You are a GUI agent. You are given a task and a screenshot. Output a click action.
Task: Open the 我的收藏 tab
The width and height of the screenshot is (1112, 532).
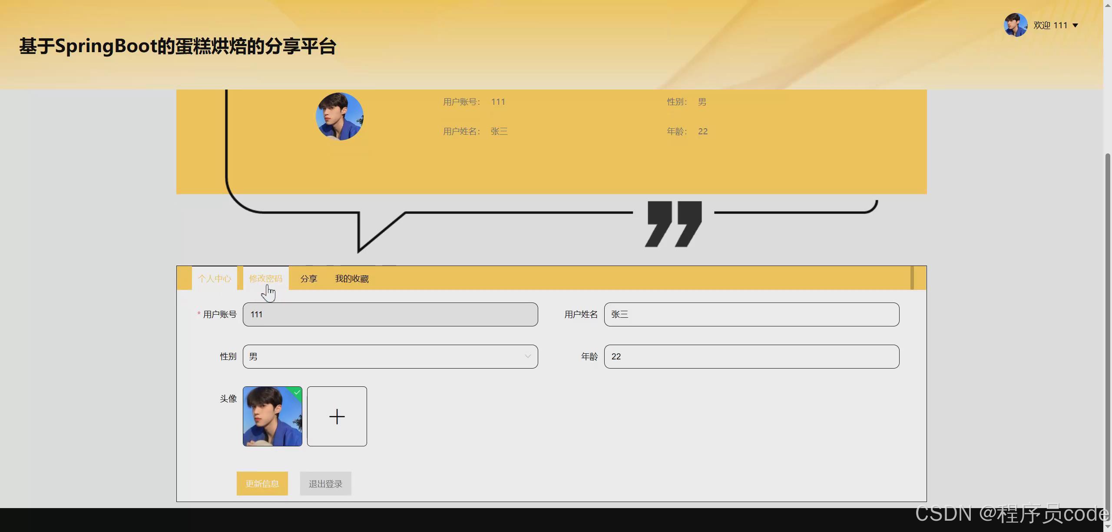(x=352, y=279)
